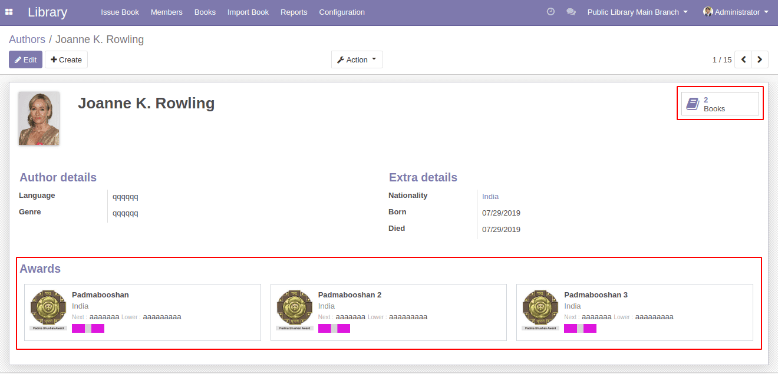The height and width of the screenshot is (374, 778).
Task: Click the Awards section heading
Action: pos(40,269)
